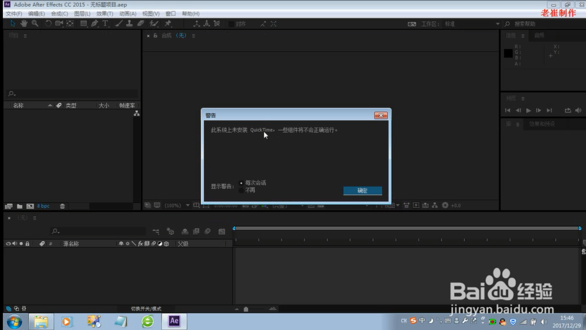586x330 pixels.
Task: Pick the Selection arrow tool
Action: 13,23
